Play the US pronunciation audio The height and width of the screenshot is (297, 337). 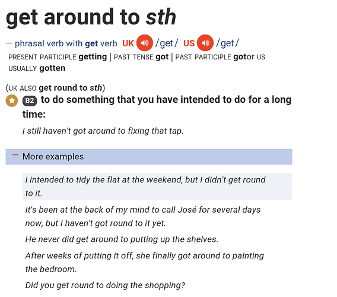[x=205, y=43]
